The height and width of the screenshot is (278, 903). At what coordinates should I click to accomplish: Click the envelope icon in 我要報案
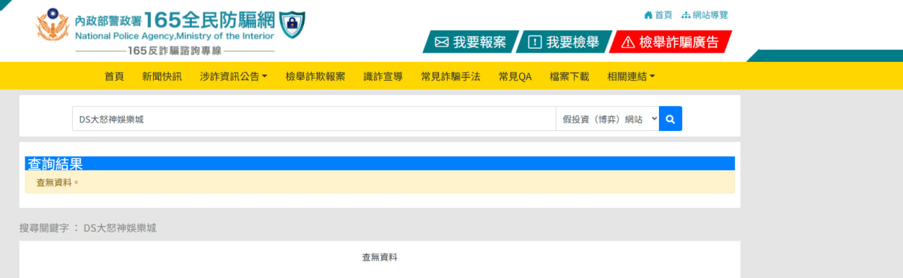(442, 42)
